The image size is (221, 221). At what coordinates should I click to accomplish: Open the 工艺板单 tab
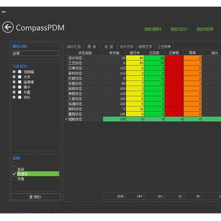coord(164,46)
